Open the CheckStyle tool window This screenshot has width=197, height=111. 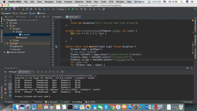[x=23, y=102]
